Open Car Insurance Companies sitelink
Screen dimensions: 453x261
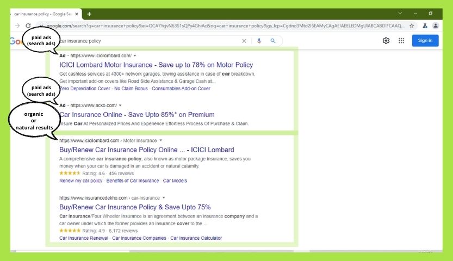(x=139, y=238)
